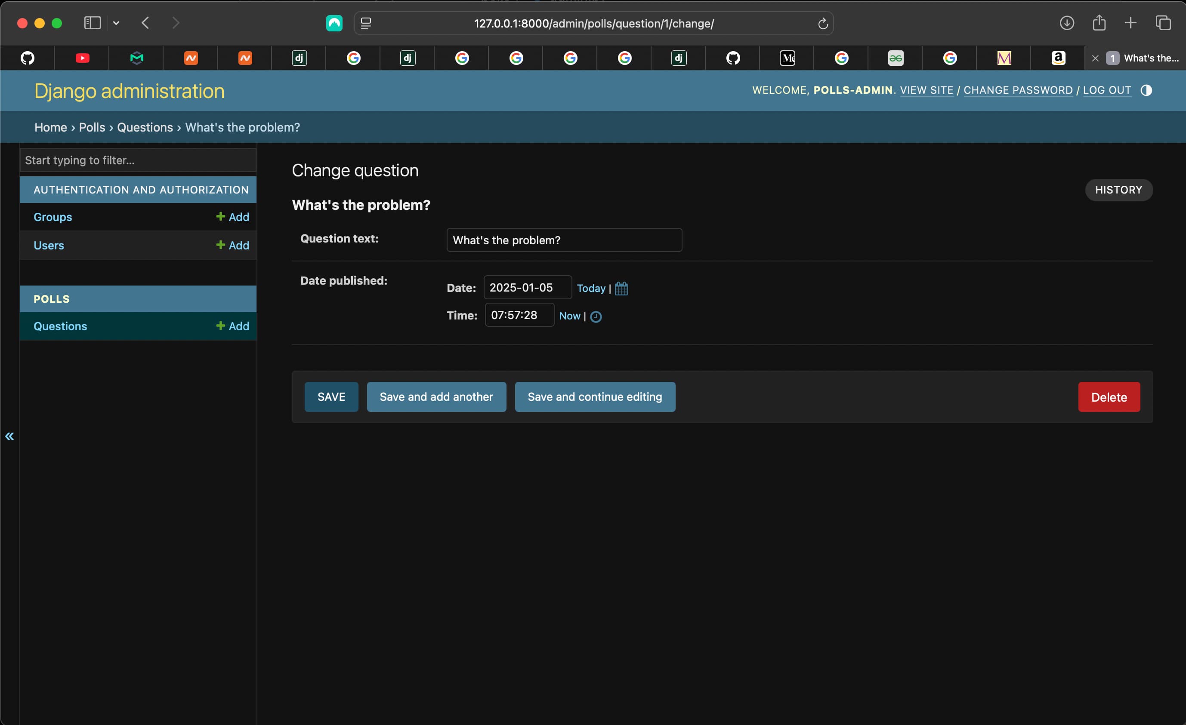Screen dimensions: 1186x725
Task: Open Polls in the breadcrumbs
Action: 92,127
